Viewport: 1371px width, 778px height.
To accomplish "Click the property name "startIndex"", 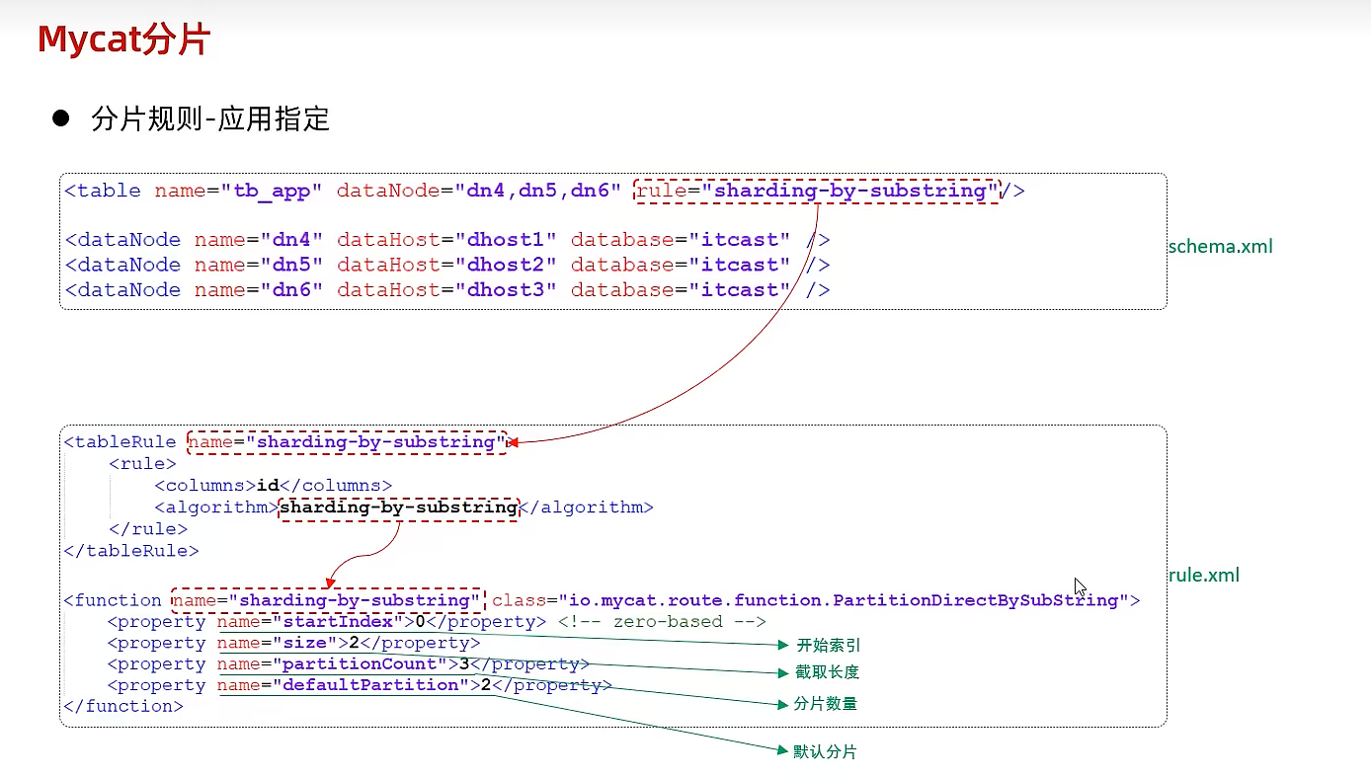I will coord(339,622).
